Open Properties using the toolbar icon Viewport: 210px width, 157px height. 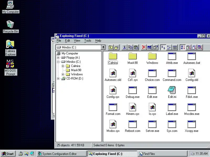[x=155, y=47]
